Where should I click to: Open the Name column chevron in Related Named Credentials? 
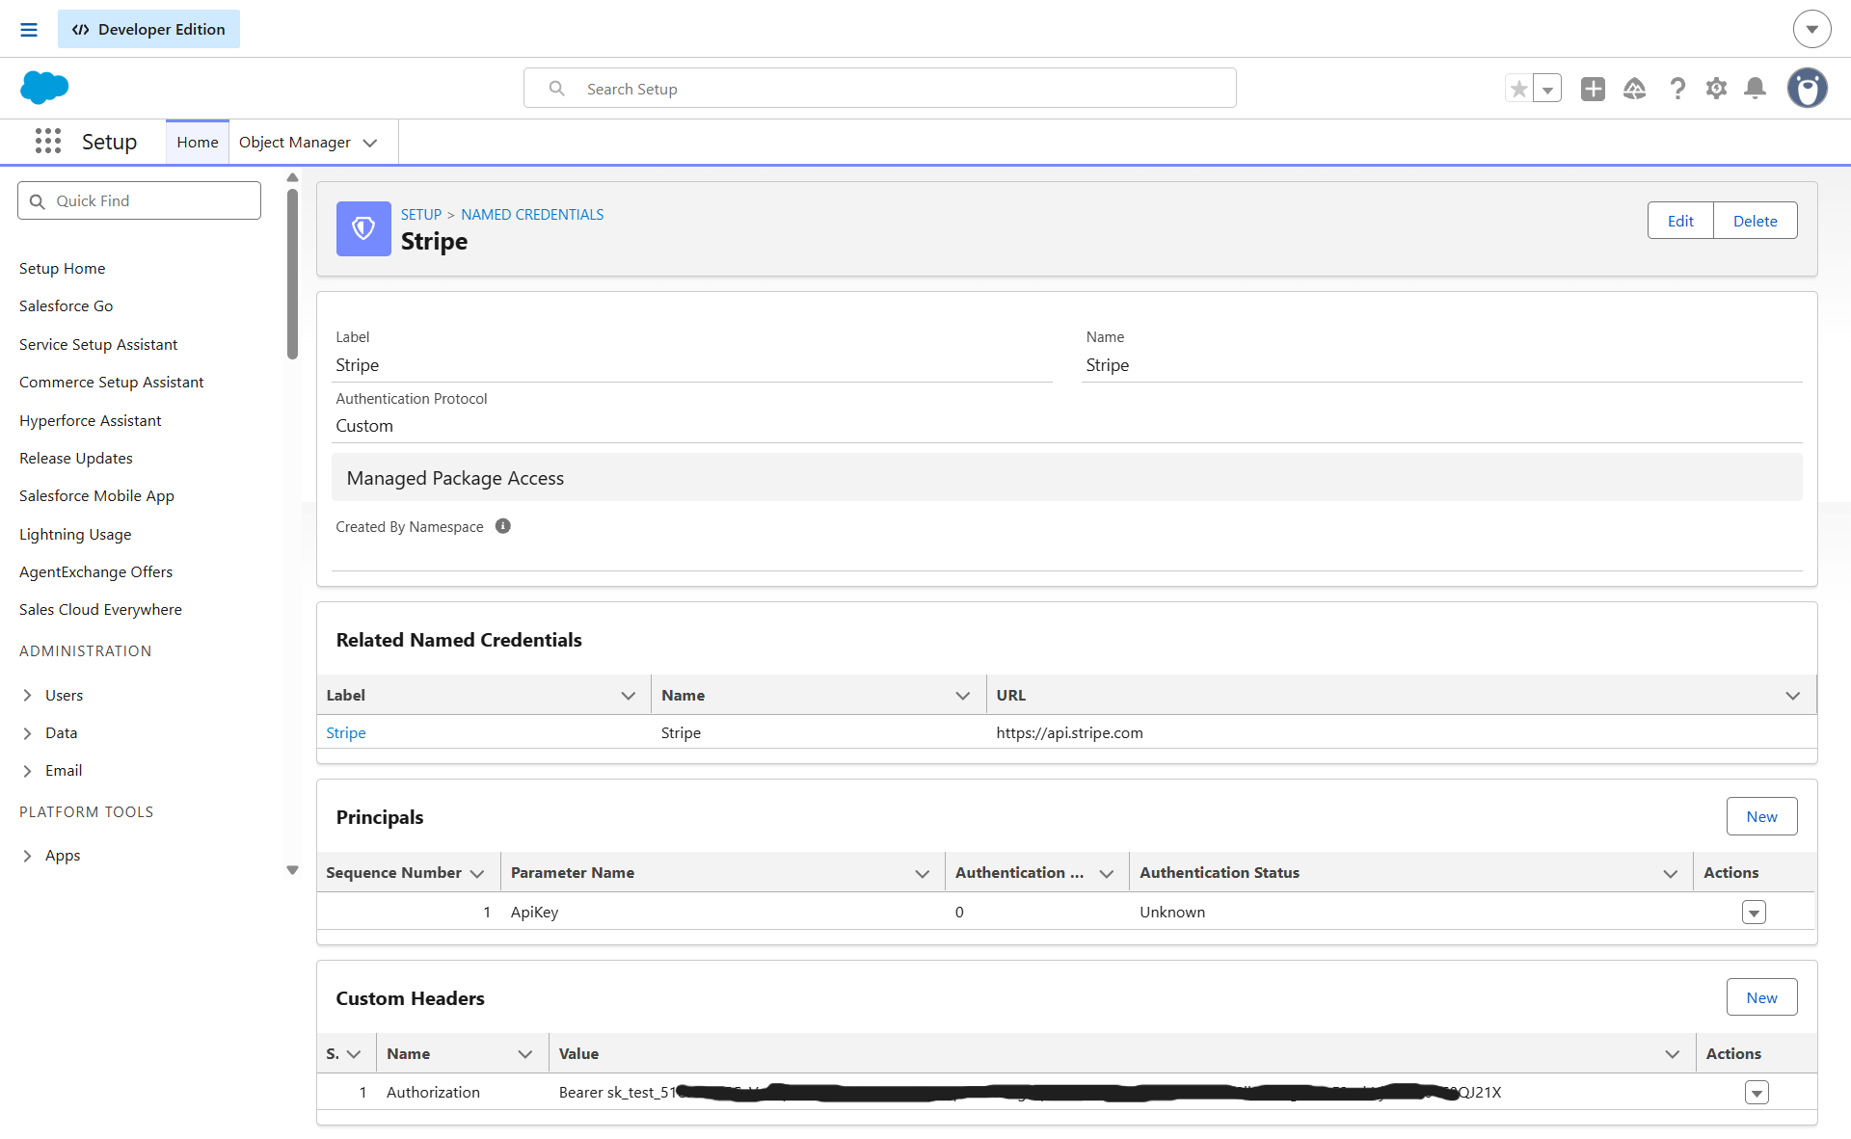click(963, 696)
